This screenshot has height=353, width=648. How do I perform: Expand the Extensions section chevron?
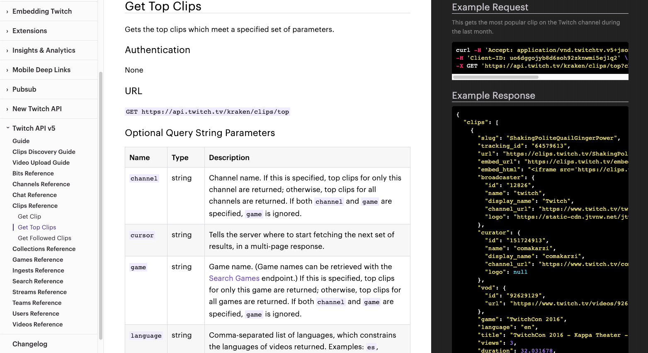7,31
